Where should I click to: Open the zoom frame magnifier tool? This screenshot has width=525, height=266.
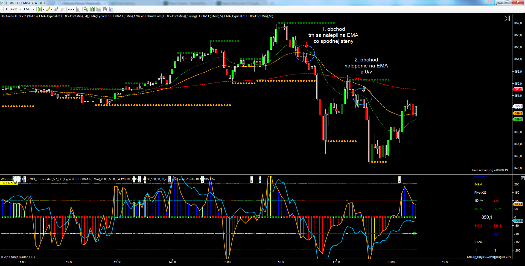click(x=78, y=9)
